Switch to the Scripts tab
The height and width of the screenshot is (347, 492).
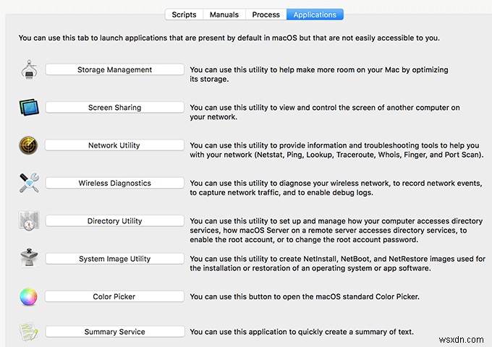[184, 14]
